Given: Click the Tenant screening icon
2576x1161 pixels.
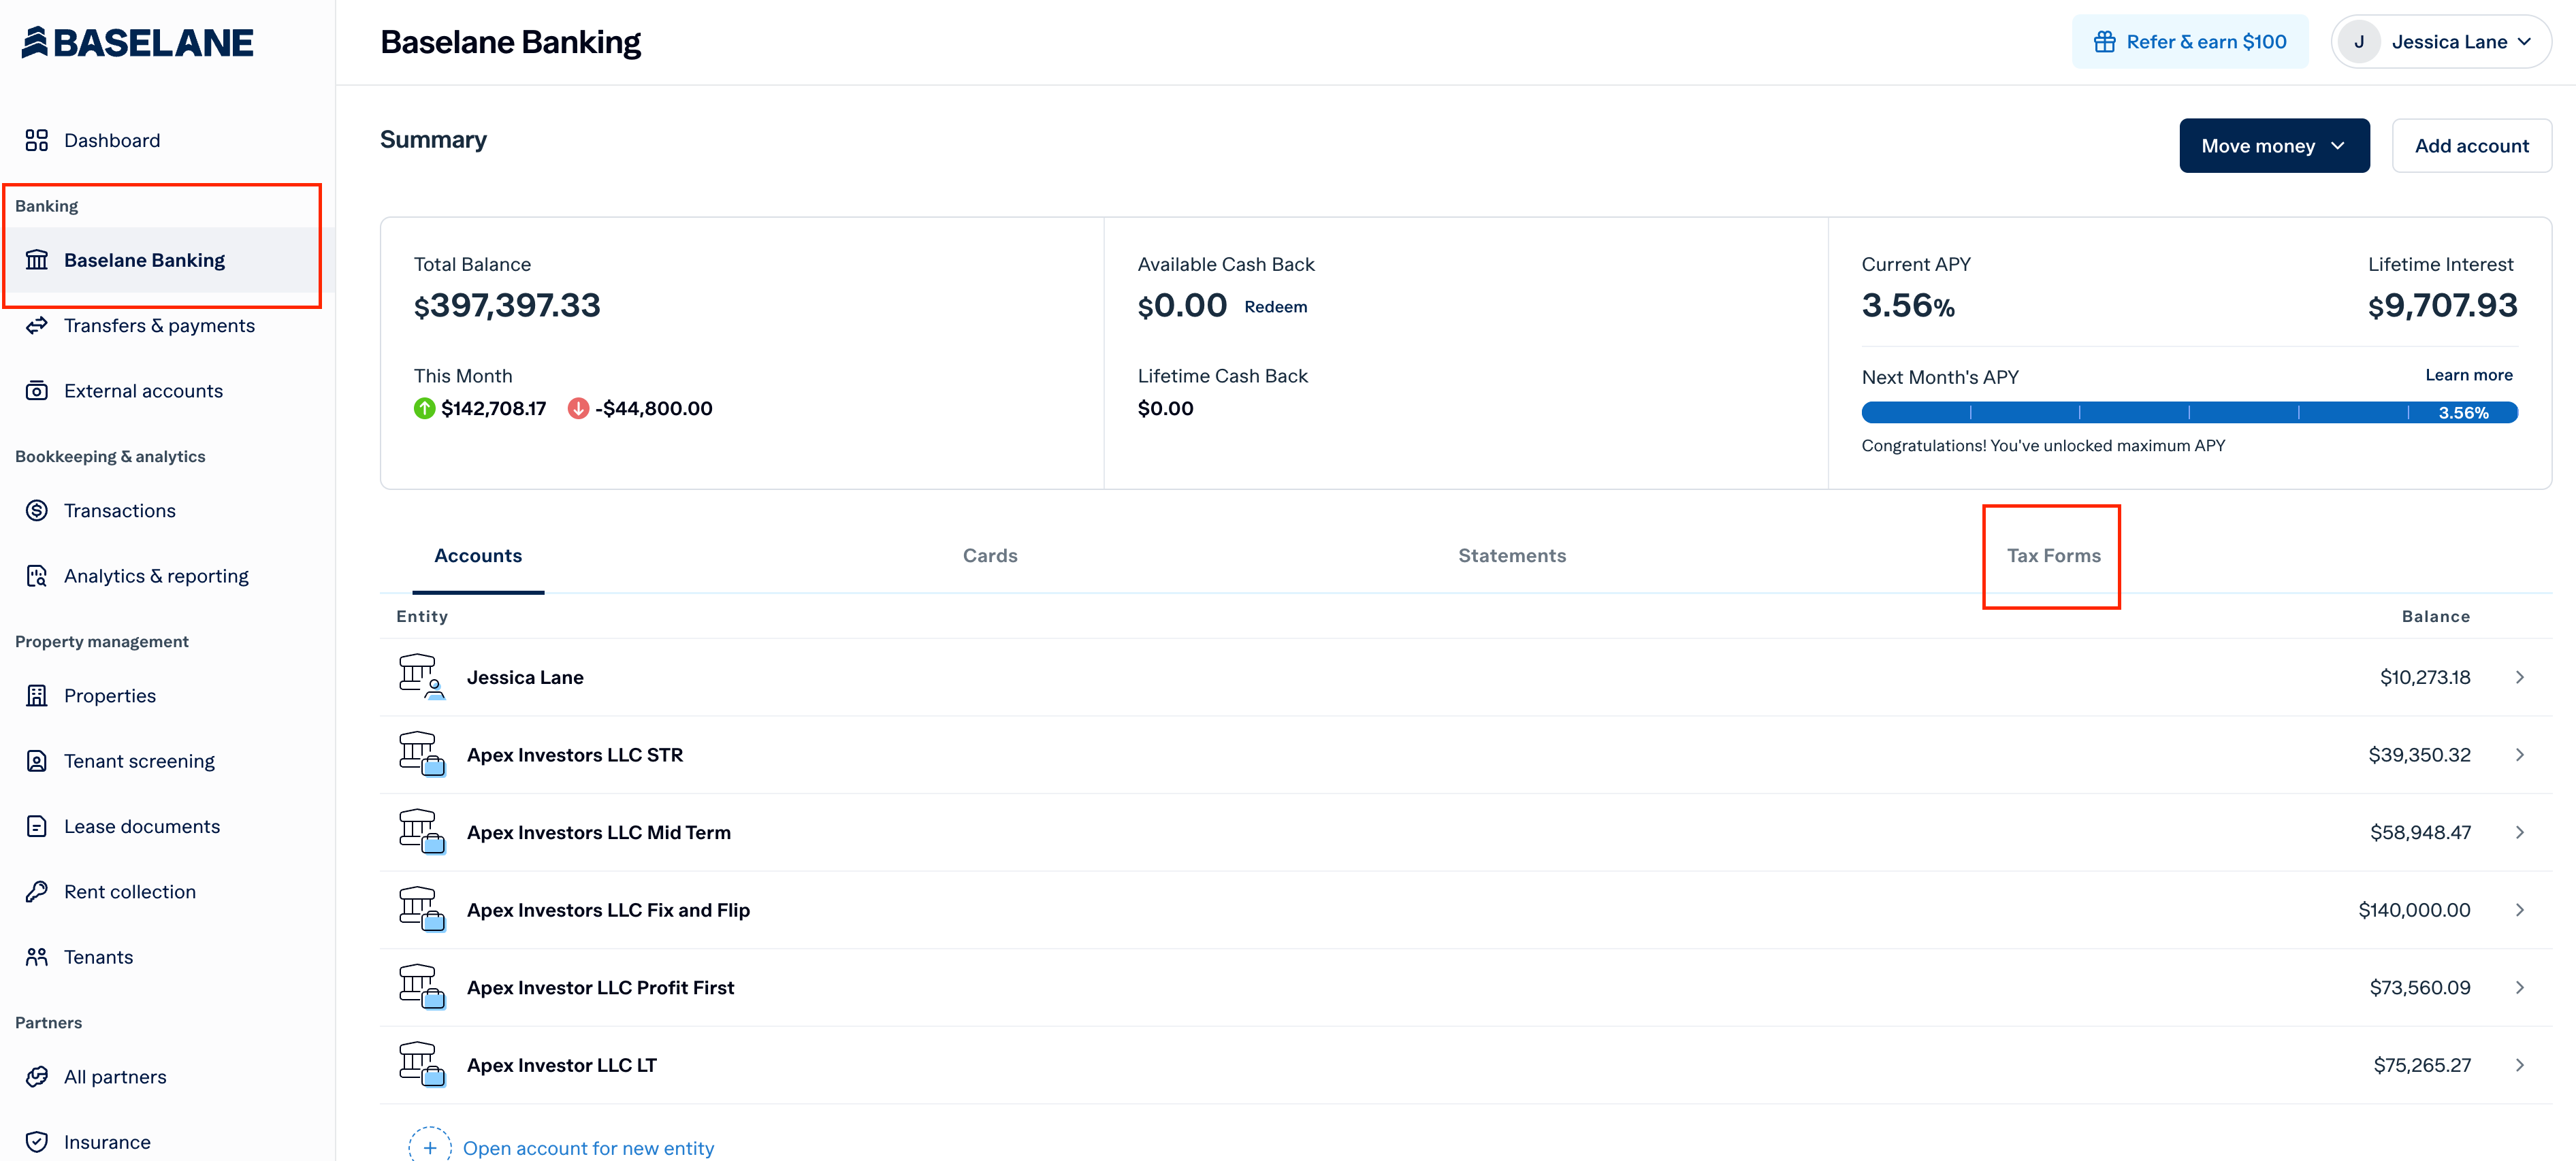Looking at the screenshot, I should pyautogui.click(x=37, y=761).
